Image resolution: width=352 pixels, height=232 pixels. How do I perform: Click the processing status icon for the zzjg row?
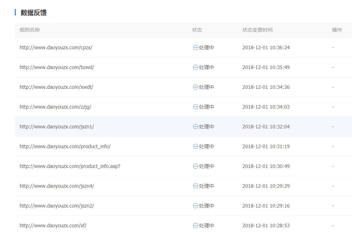click(195, 107)
